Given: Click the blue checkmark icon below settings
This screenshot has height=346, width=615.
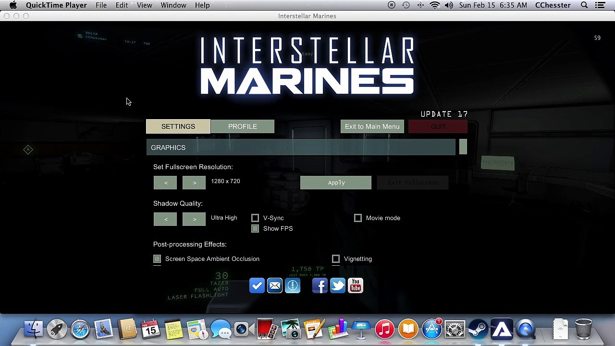Looking at the screenshot, I should [257, 285].
